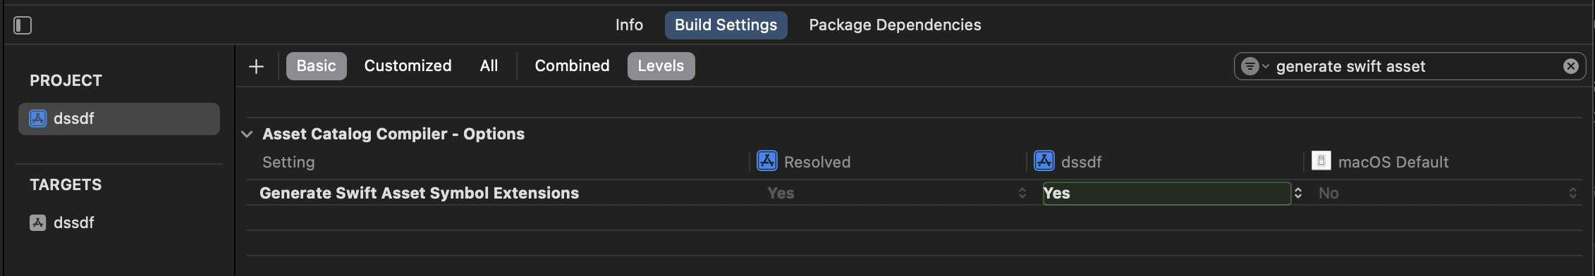Click the dssdf column project icon
1595x276 pixels.
tap(1044, 161)
